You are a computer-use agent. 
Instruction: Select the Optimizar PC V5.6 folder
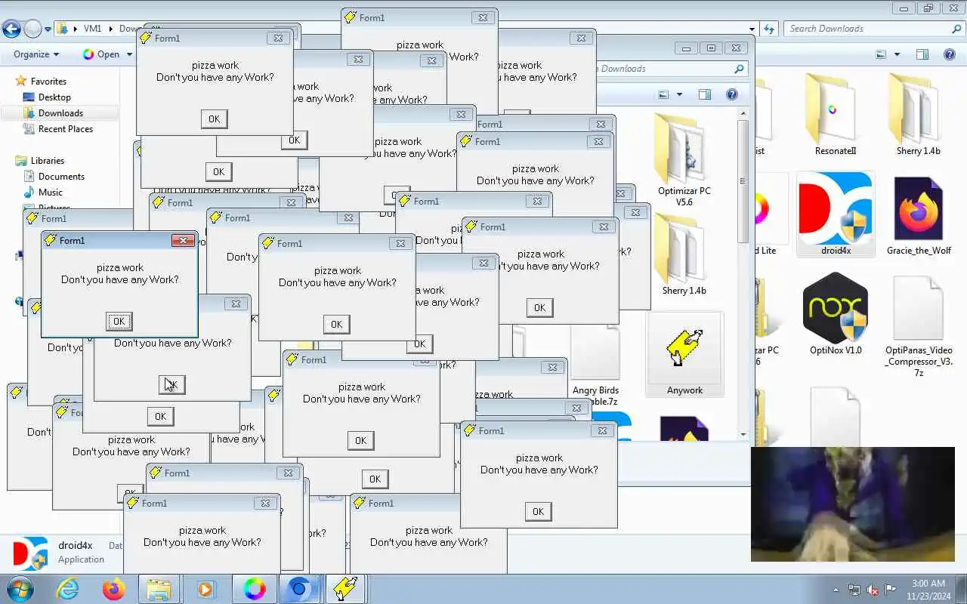pyautogui.click(x=684, y=160)
